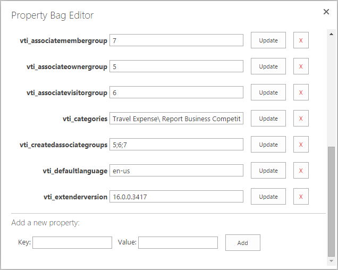Remove the vti_associatevisitorgroup entry
The width and height of the screenshot is (338, 270).
301,92
